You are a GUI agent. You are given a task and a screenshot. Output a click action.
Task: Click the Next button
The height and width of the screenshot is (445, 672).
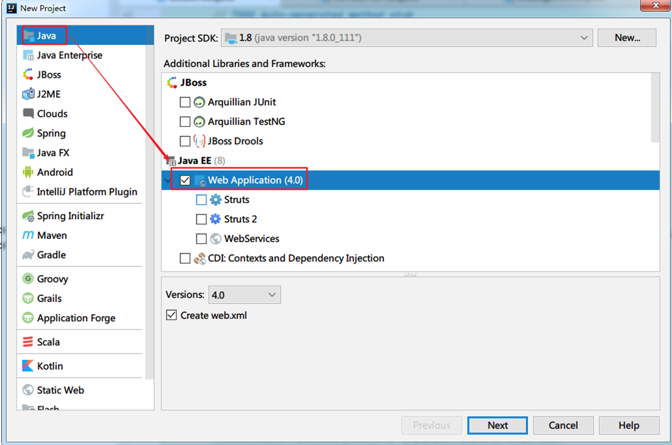point(497,425)
